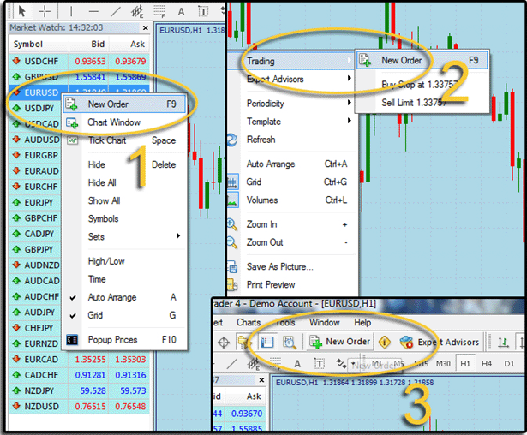The height and width of the screenshot is (435, 527).
Task: Select the Fibonacci retracement tool left of A
Action: point(159,12)
